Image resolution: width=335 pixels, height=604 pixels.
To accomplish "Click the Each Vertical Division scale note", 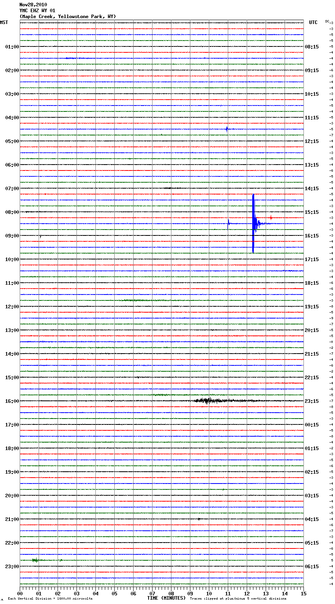I will tap(50, 598).
